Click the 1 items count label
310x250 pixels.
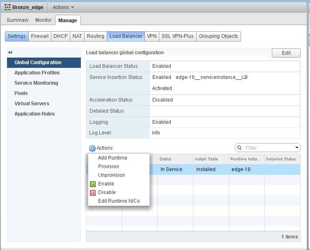coord(289,237)
